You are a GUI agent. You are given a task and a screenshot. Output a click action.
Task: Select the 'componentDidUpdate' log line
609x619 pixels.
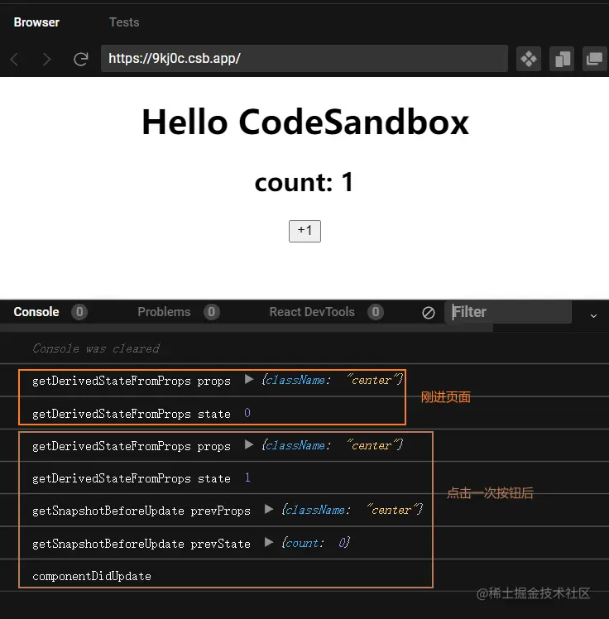(92, 576)
